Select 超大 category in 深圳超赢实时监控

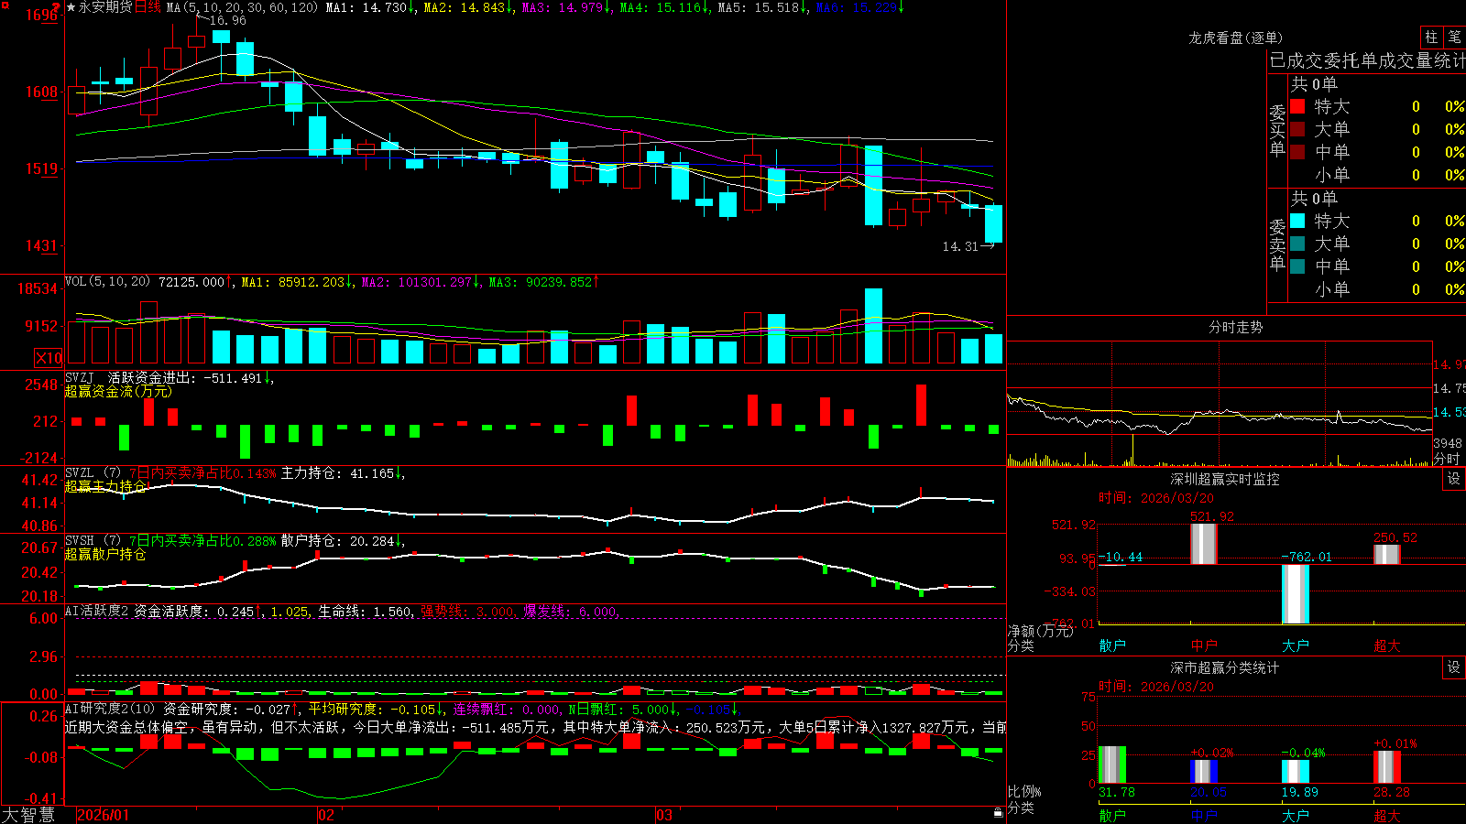click(1387, 645)
